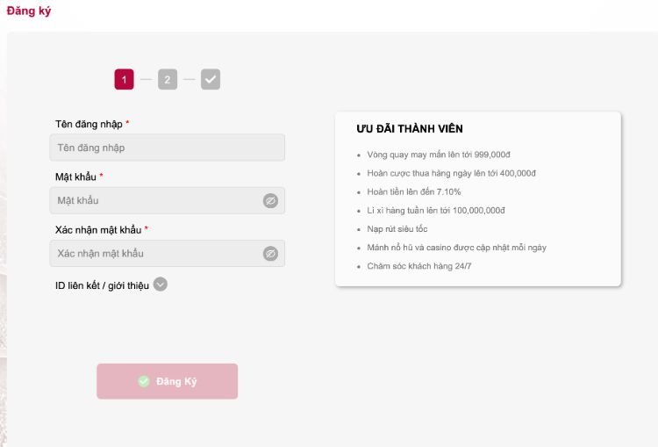
Task: Click the Tên đăng nhập field label
Action: [89, 124]
